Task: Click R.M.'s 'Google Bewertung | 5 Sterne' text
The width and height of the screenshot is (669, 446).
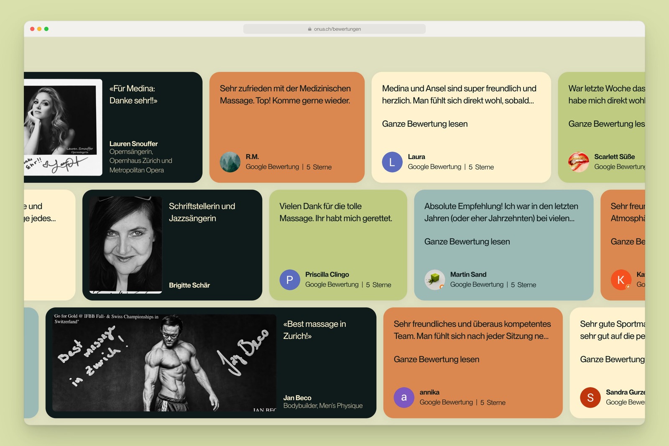Action: pos(289,167)
